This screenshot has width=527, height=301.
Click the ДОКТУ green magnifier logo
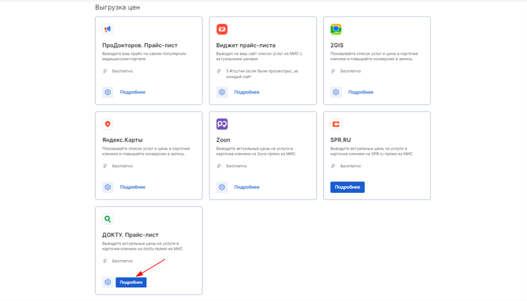[107, 219]
